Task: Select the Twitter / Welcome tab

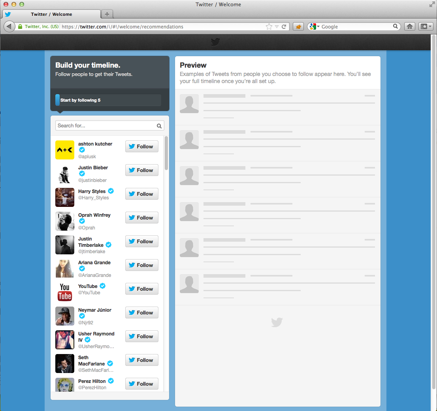Action: (x=51, y=14)
